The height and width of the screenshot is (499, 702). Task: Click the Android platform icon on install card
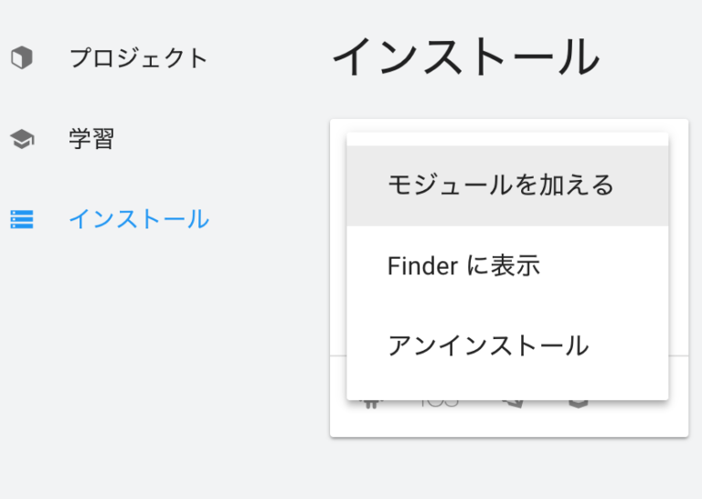(371, 404)
